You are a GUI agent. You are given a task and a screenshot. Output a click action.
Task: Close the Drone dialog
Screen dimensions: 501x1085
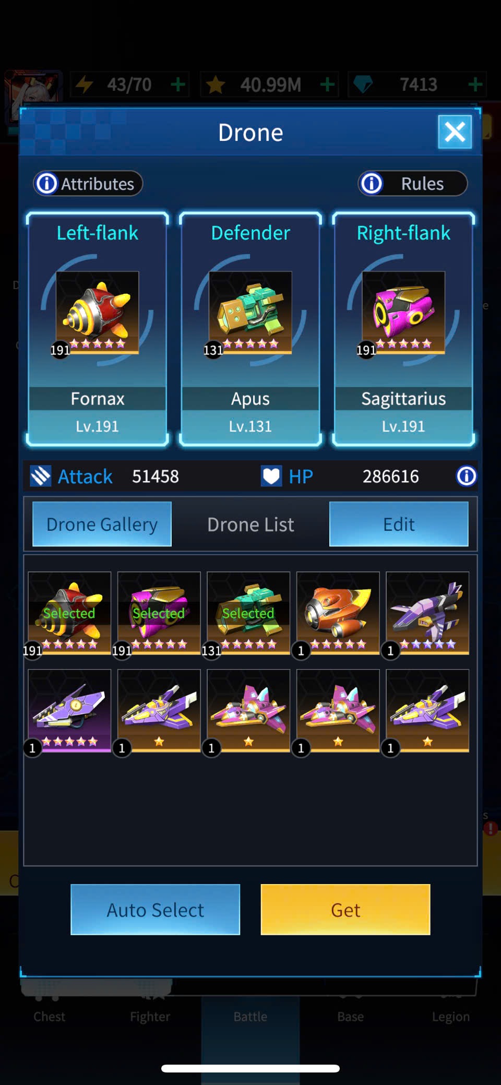tap(455, 132)
